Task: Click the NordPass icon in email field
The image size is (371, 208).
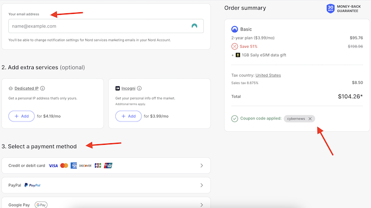Action: click(x=194, y=26)
